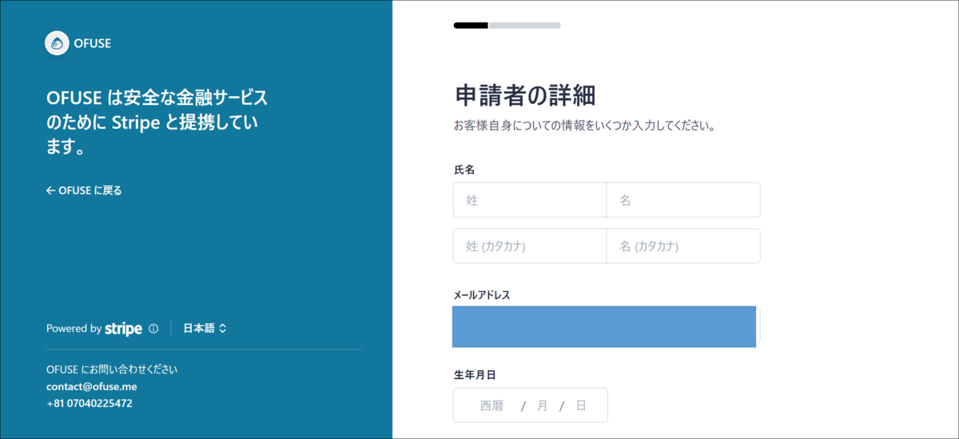The width and height of the screenshot is (959, 439).
Task: Click the 氏名 label
Action: click(465, 170)
